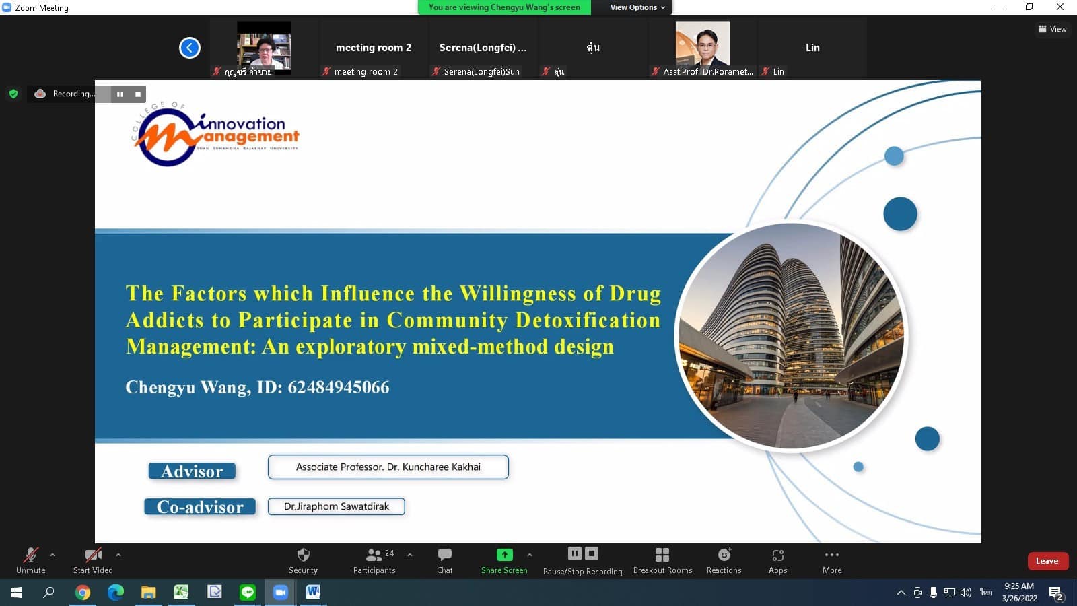The height and width of the screenshot is (606, 1077).
Task: Expand audio options arrow beside Unmute
Action: coord(53,555)
